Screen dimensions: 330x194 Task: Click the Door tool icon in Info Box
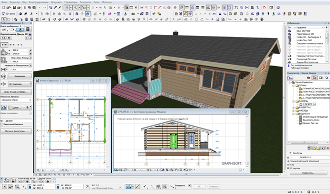pos(28,29)
